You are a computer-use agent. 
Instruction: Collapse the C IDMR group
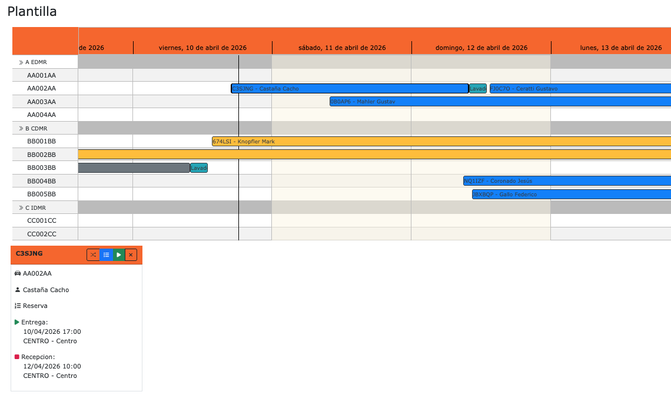point(21,208)
